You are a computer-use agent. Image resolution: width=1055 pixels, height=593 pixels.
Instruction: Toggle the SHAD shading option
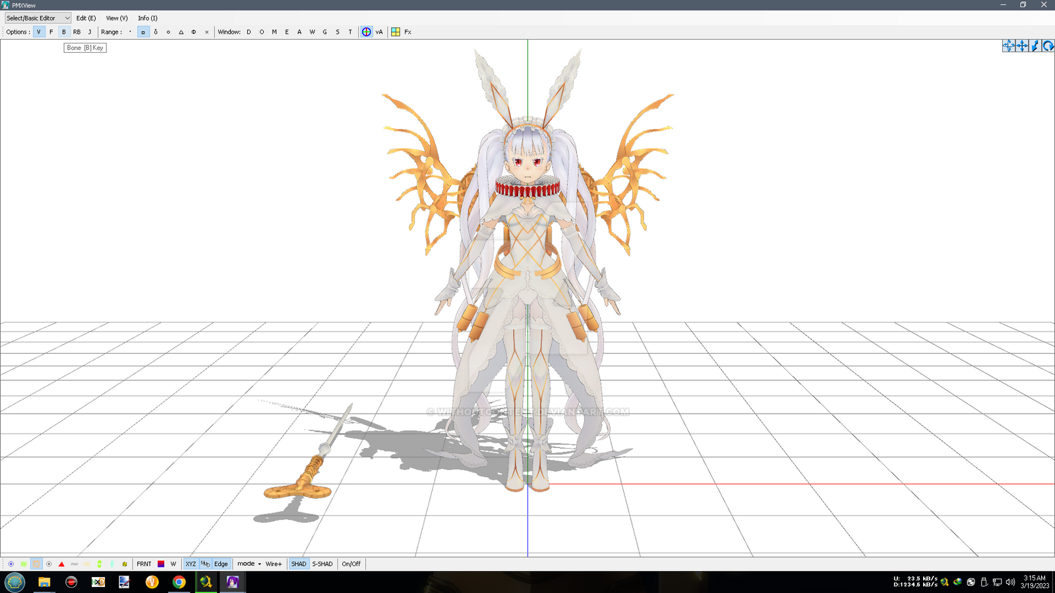click(x=299, y=564)
